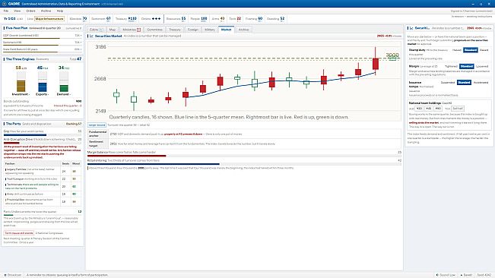
Task: Click the 3000 target line label on chart
Action: click(x=392, y=55)
